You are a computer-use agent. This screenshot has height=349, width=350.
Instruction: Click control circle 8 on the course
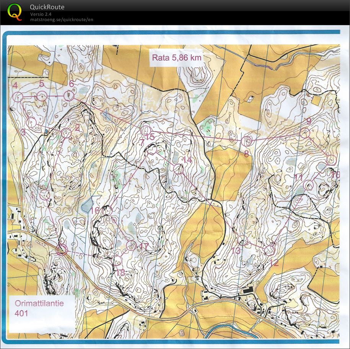(x=247, y=141)
